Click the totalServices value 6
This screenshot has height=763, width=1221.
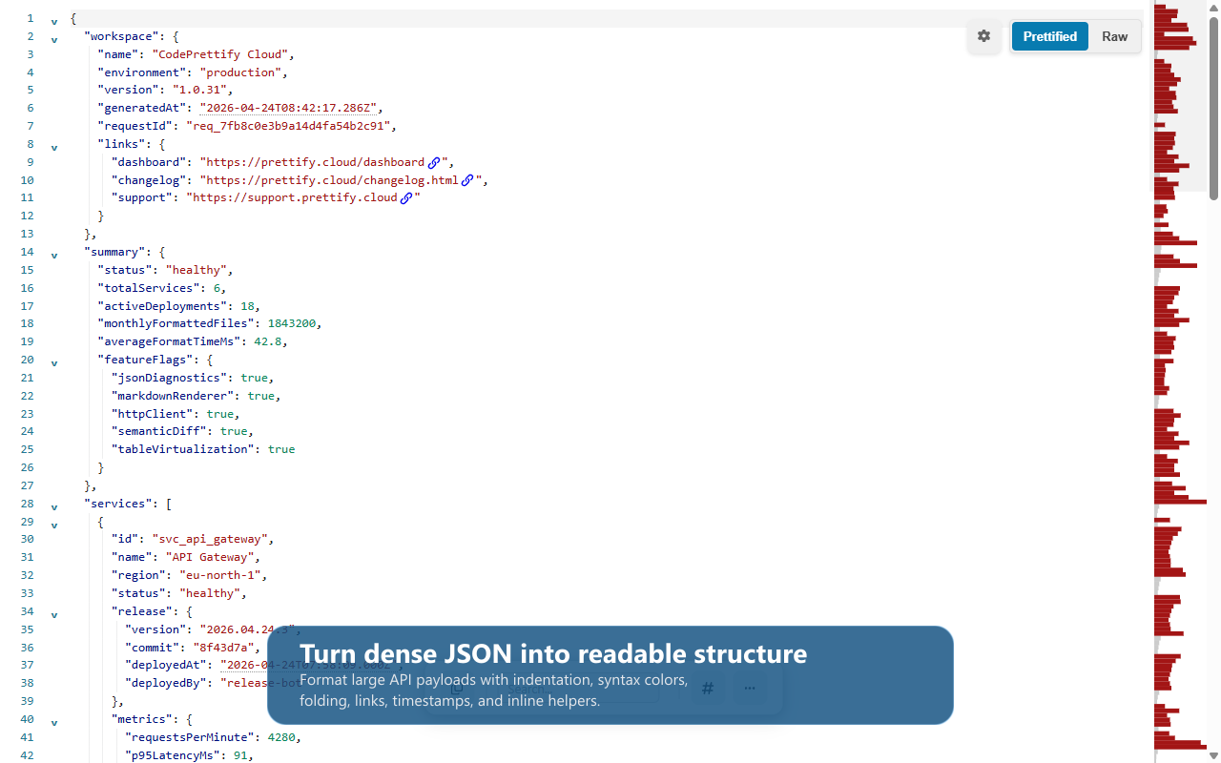[x=217, y=288]
